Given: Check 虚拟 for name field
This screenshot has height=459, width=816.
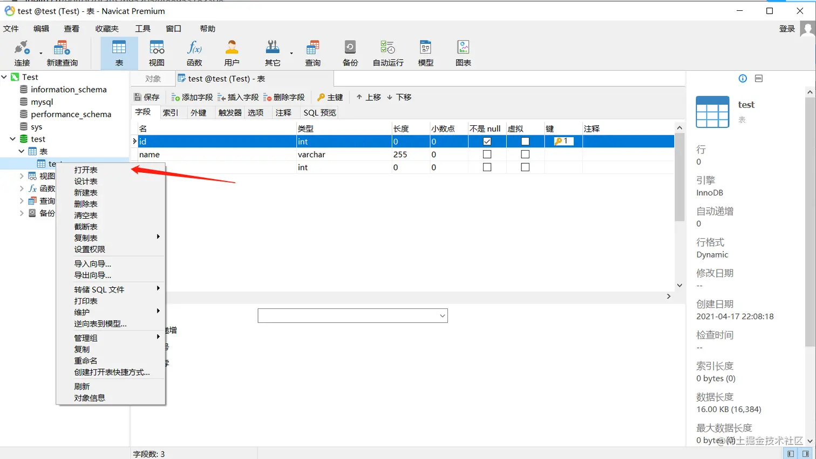Looking at the screenshot, I should tap(525, 154).
